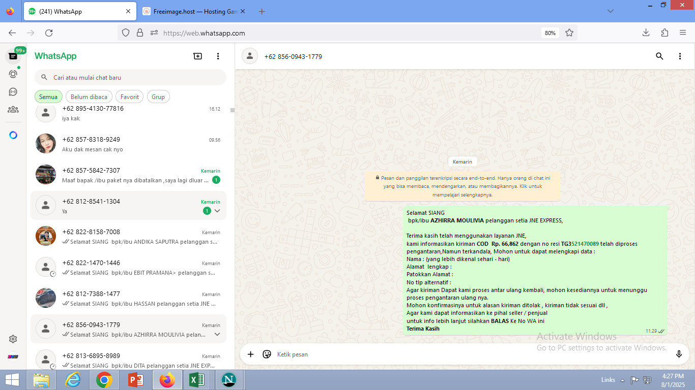This screenshot has width=695, height=390.
Task: Click profile photo of +62 857-8318-9249
Action: pyautogui.click(x=46, y=144)
